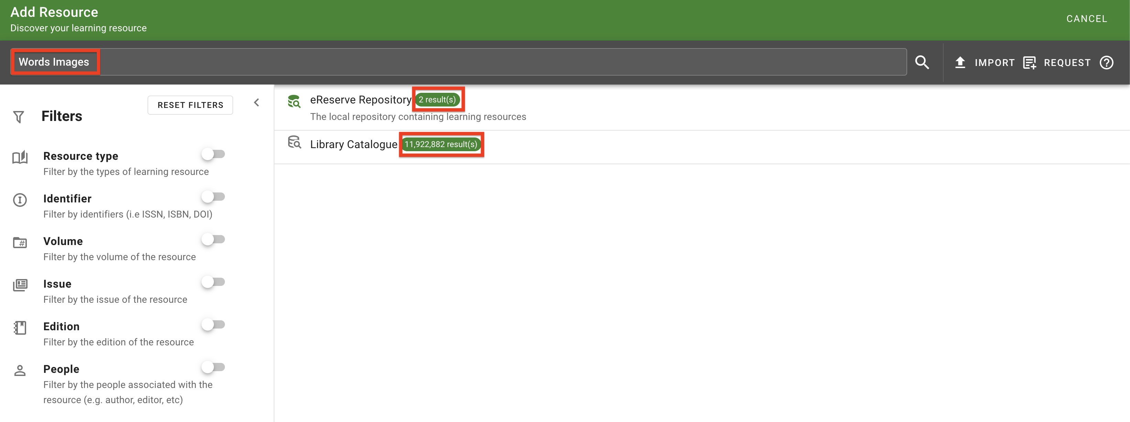Click the RESET FILTERS button
Screen dimensions: 1130x422
(191, 105)
